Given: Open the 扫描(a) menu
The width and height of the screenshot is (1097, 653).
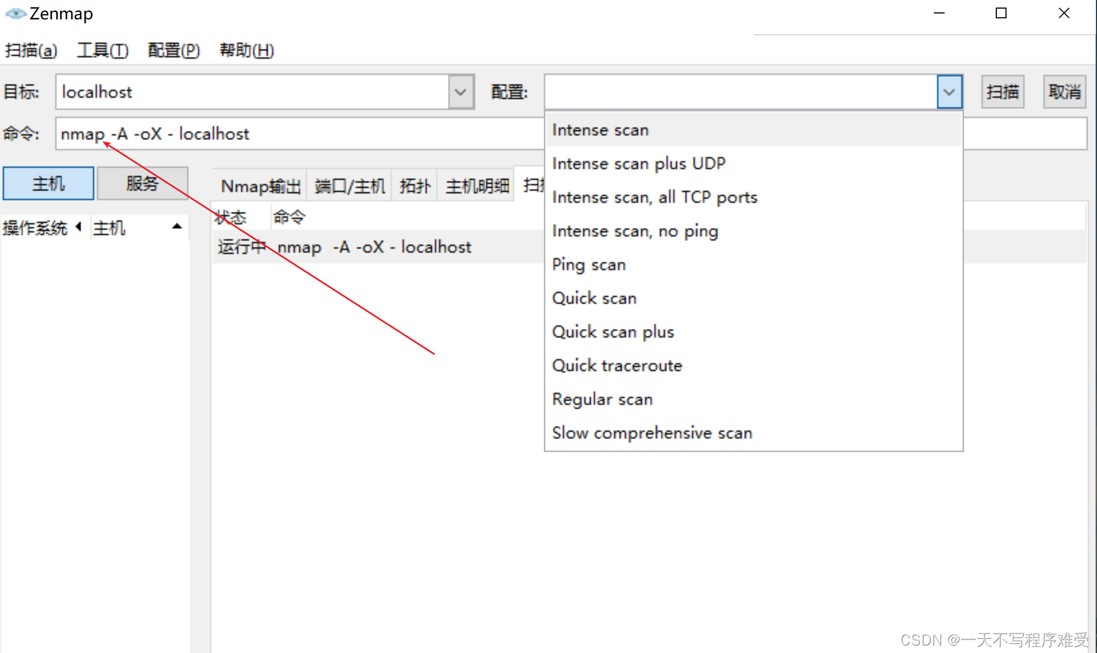Looking at the screenshot, I should [x=31, y=51].
